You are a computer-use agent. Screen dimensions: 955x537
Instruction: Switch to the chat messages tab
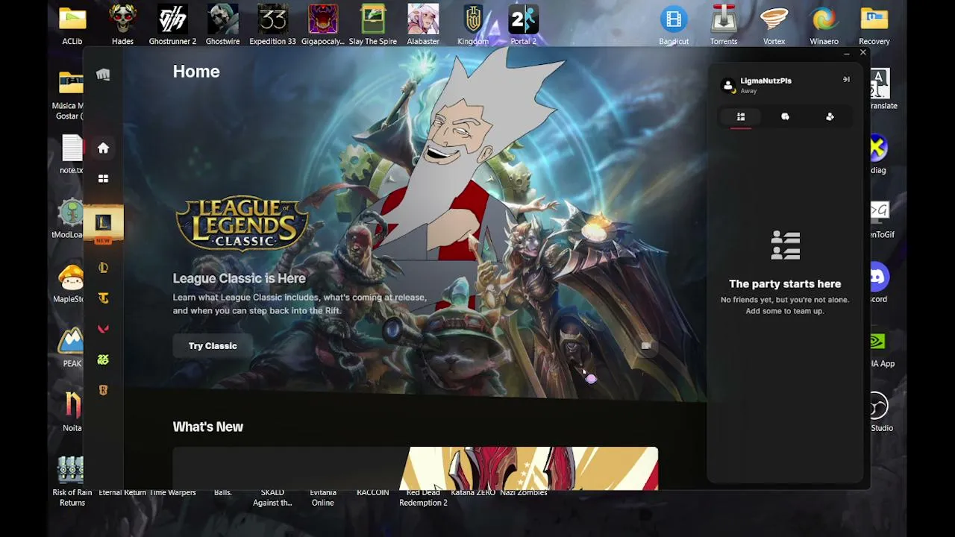[x=785, y=117]
